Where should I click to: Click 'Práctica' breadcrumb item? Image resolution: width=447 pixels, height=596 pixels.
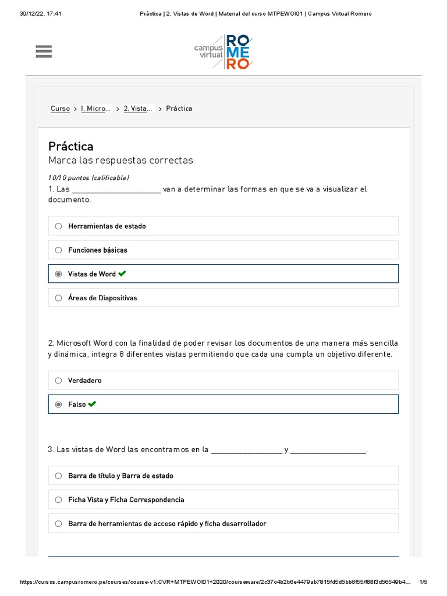179,108
